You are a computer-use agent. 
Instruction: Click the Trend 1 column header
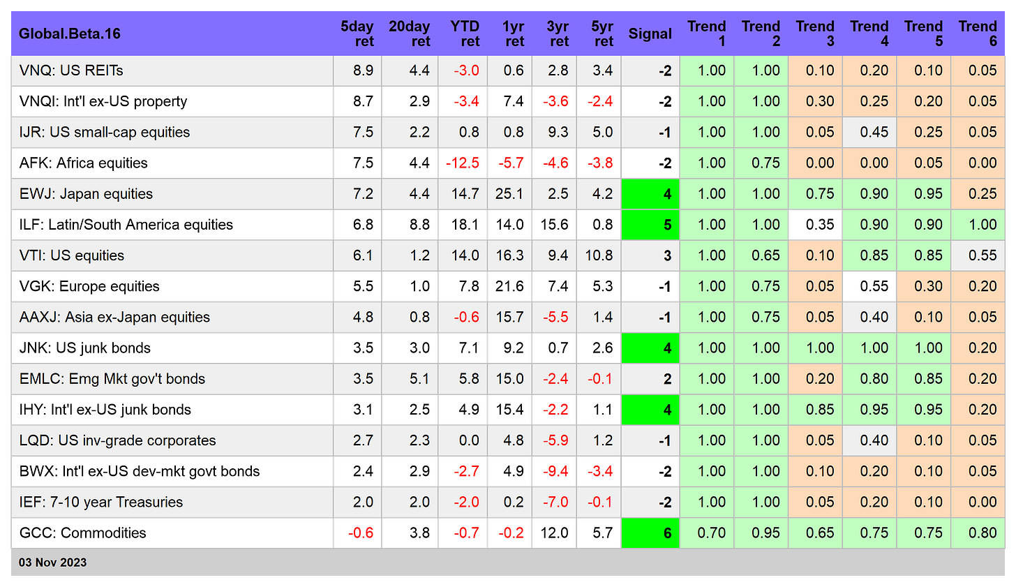click(707, 34)
